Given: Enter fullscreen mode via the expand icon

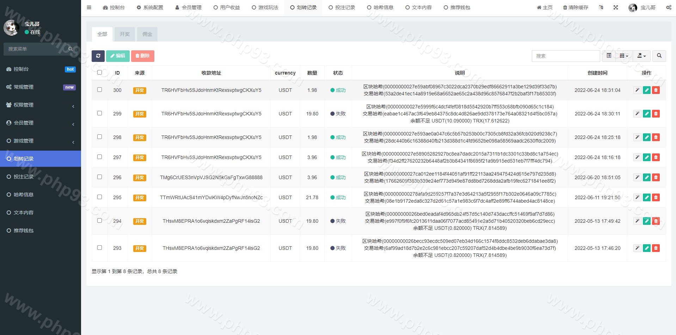Looking at the screenshot, I should (615, 7).
